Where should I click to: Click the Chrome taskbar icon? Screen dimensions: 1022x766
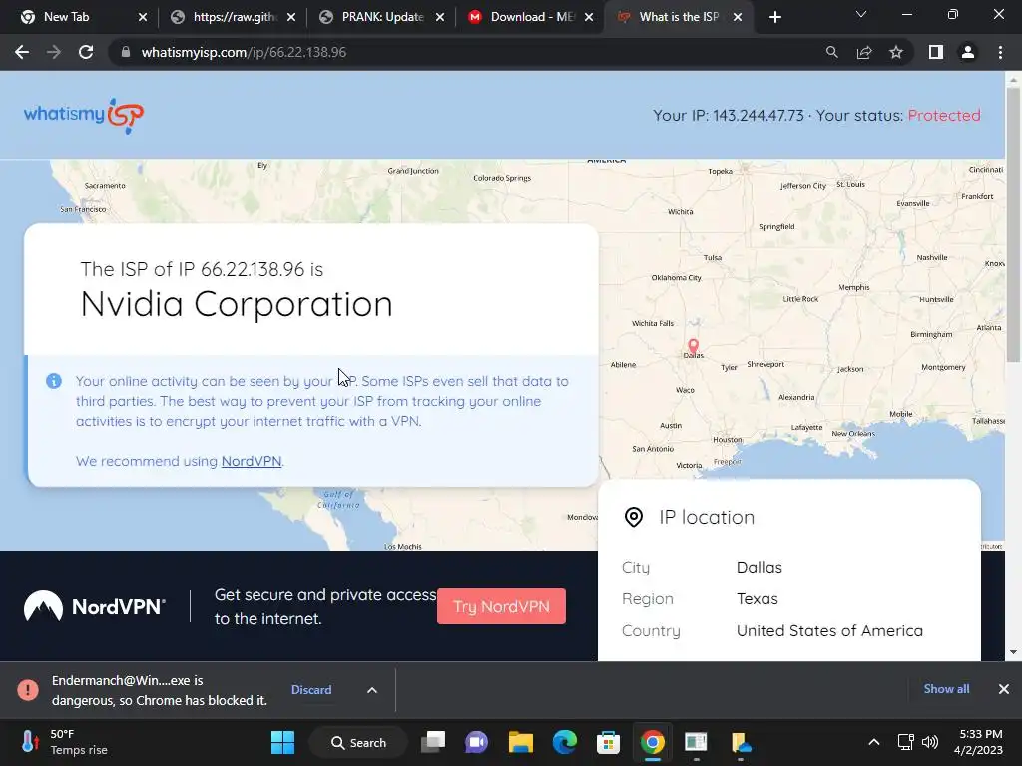652,742
